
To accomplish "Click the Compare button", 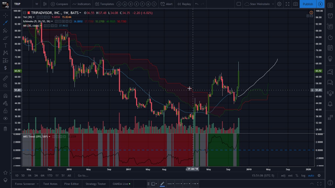I will coord(59,4).
